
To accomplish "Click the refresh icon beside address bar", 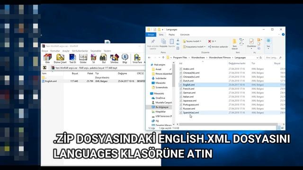I will [x=261, y=58].
